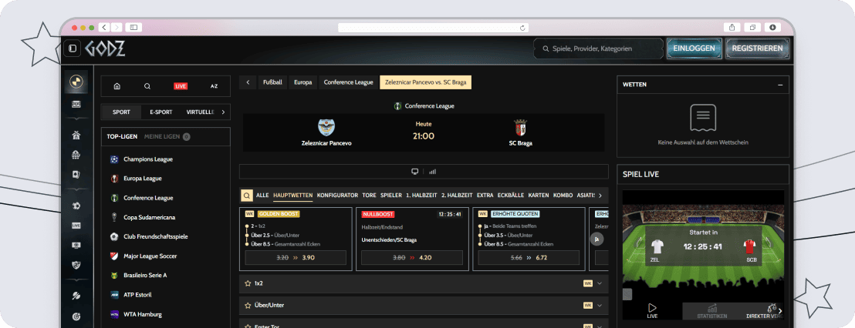
Task: Expand the Über/Unter market chevron
Action: (x=600, y=305)
